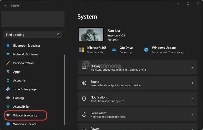The image size is (203, 130).
Task: Click the System page heading
Action: click(x=87, y=17)
